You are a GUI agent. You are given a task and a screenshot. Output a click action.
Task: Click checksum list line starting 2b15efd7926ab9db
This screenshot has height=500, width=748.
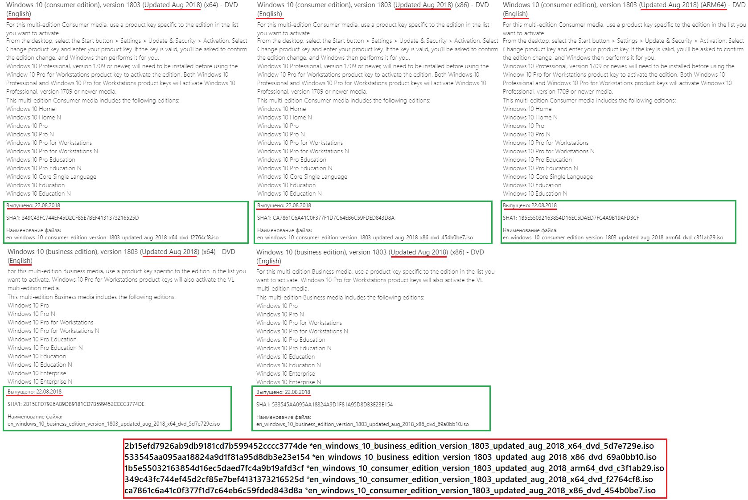(389, 446)
